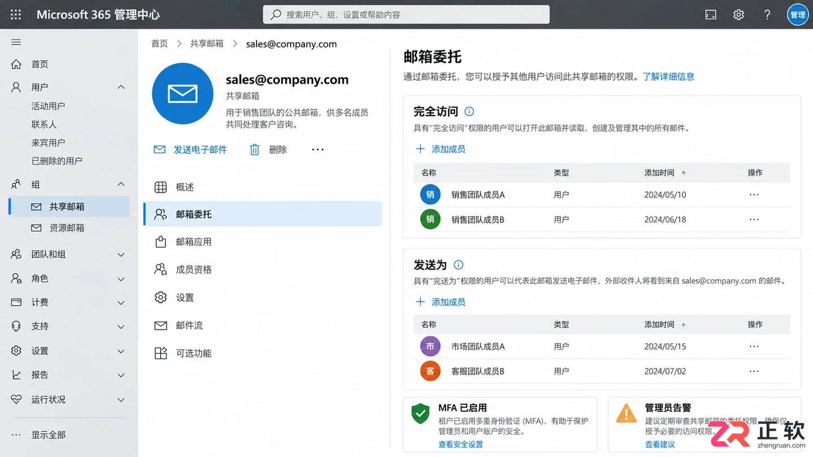
Task: Click the 2024/05/10 date cell
Action: tap(665, 195)
